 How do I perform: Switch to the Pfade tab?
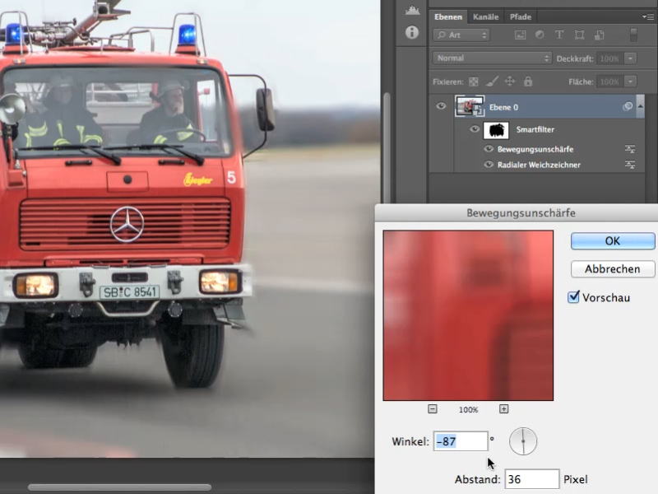(x=521, y=16)
